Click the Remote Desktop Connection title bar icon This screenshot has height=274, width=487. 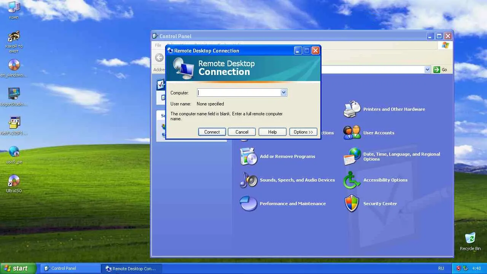coord(170,51)
